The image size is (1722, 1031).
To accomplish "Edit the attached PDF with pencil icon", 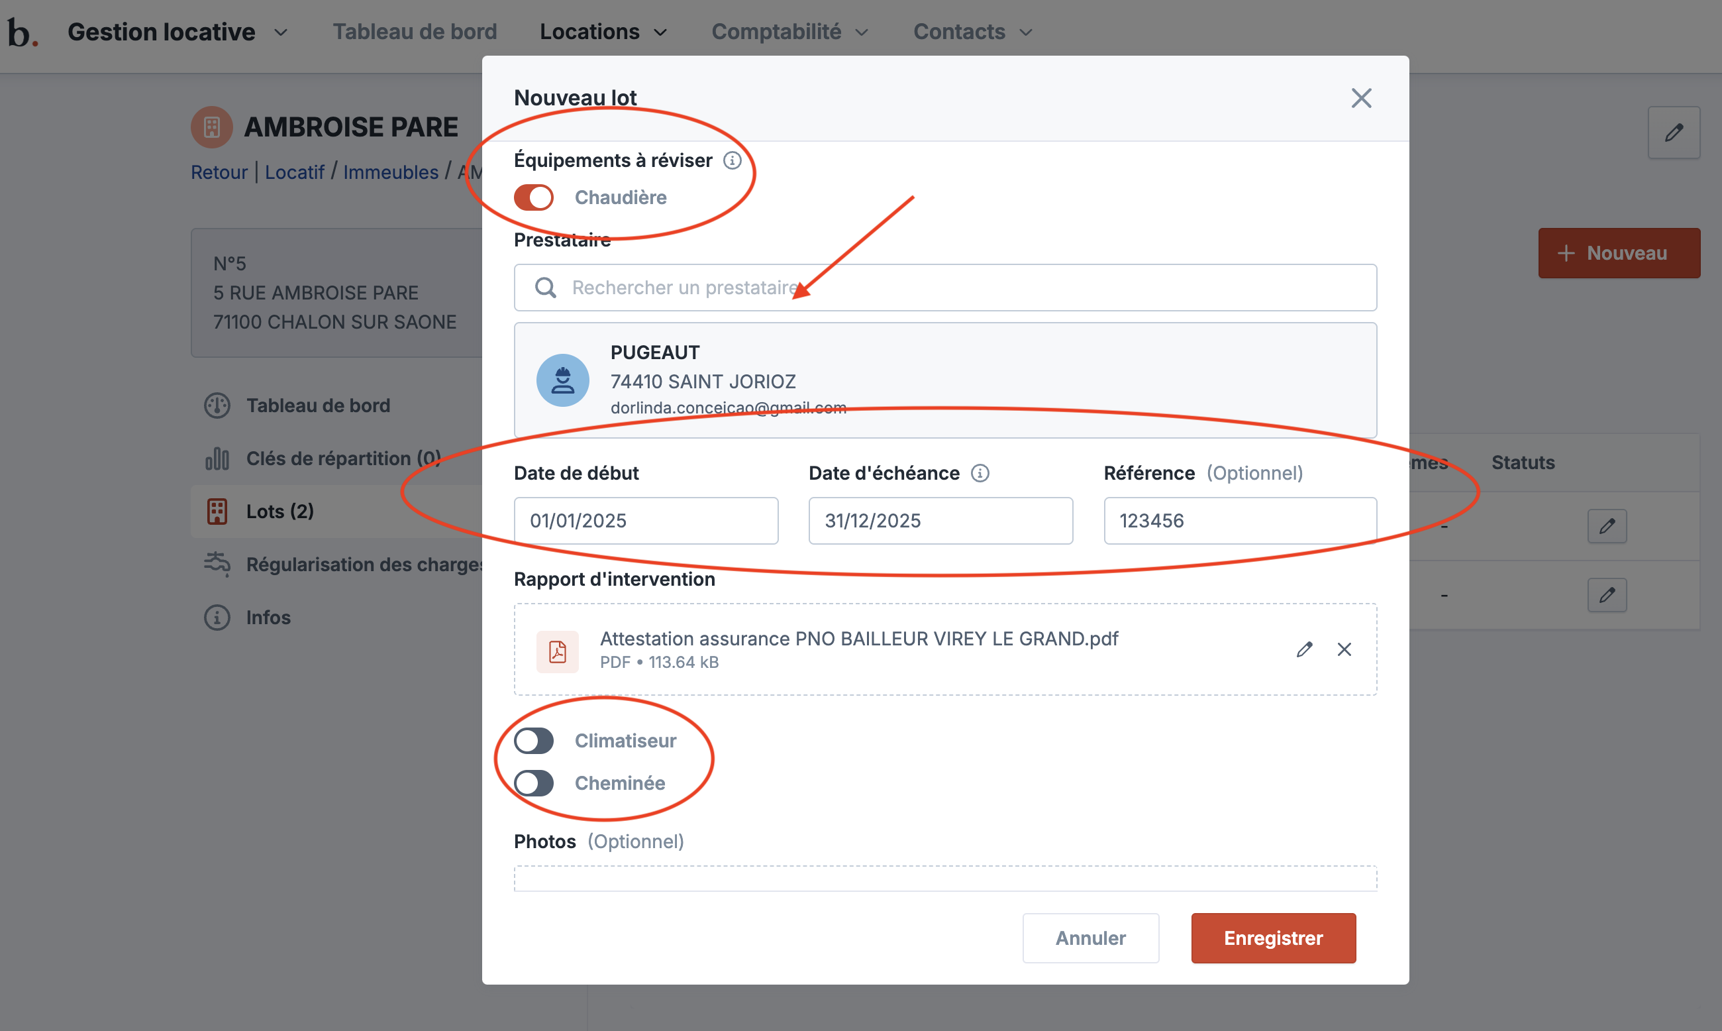I will [x=1304, y=649].
